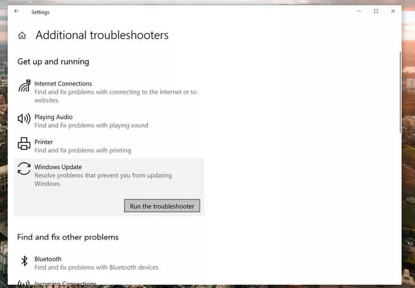Click 'Find and fix problems with printing' text
This screenshot has width=415, height=288.
click(x=82, y=151)
